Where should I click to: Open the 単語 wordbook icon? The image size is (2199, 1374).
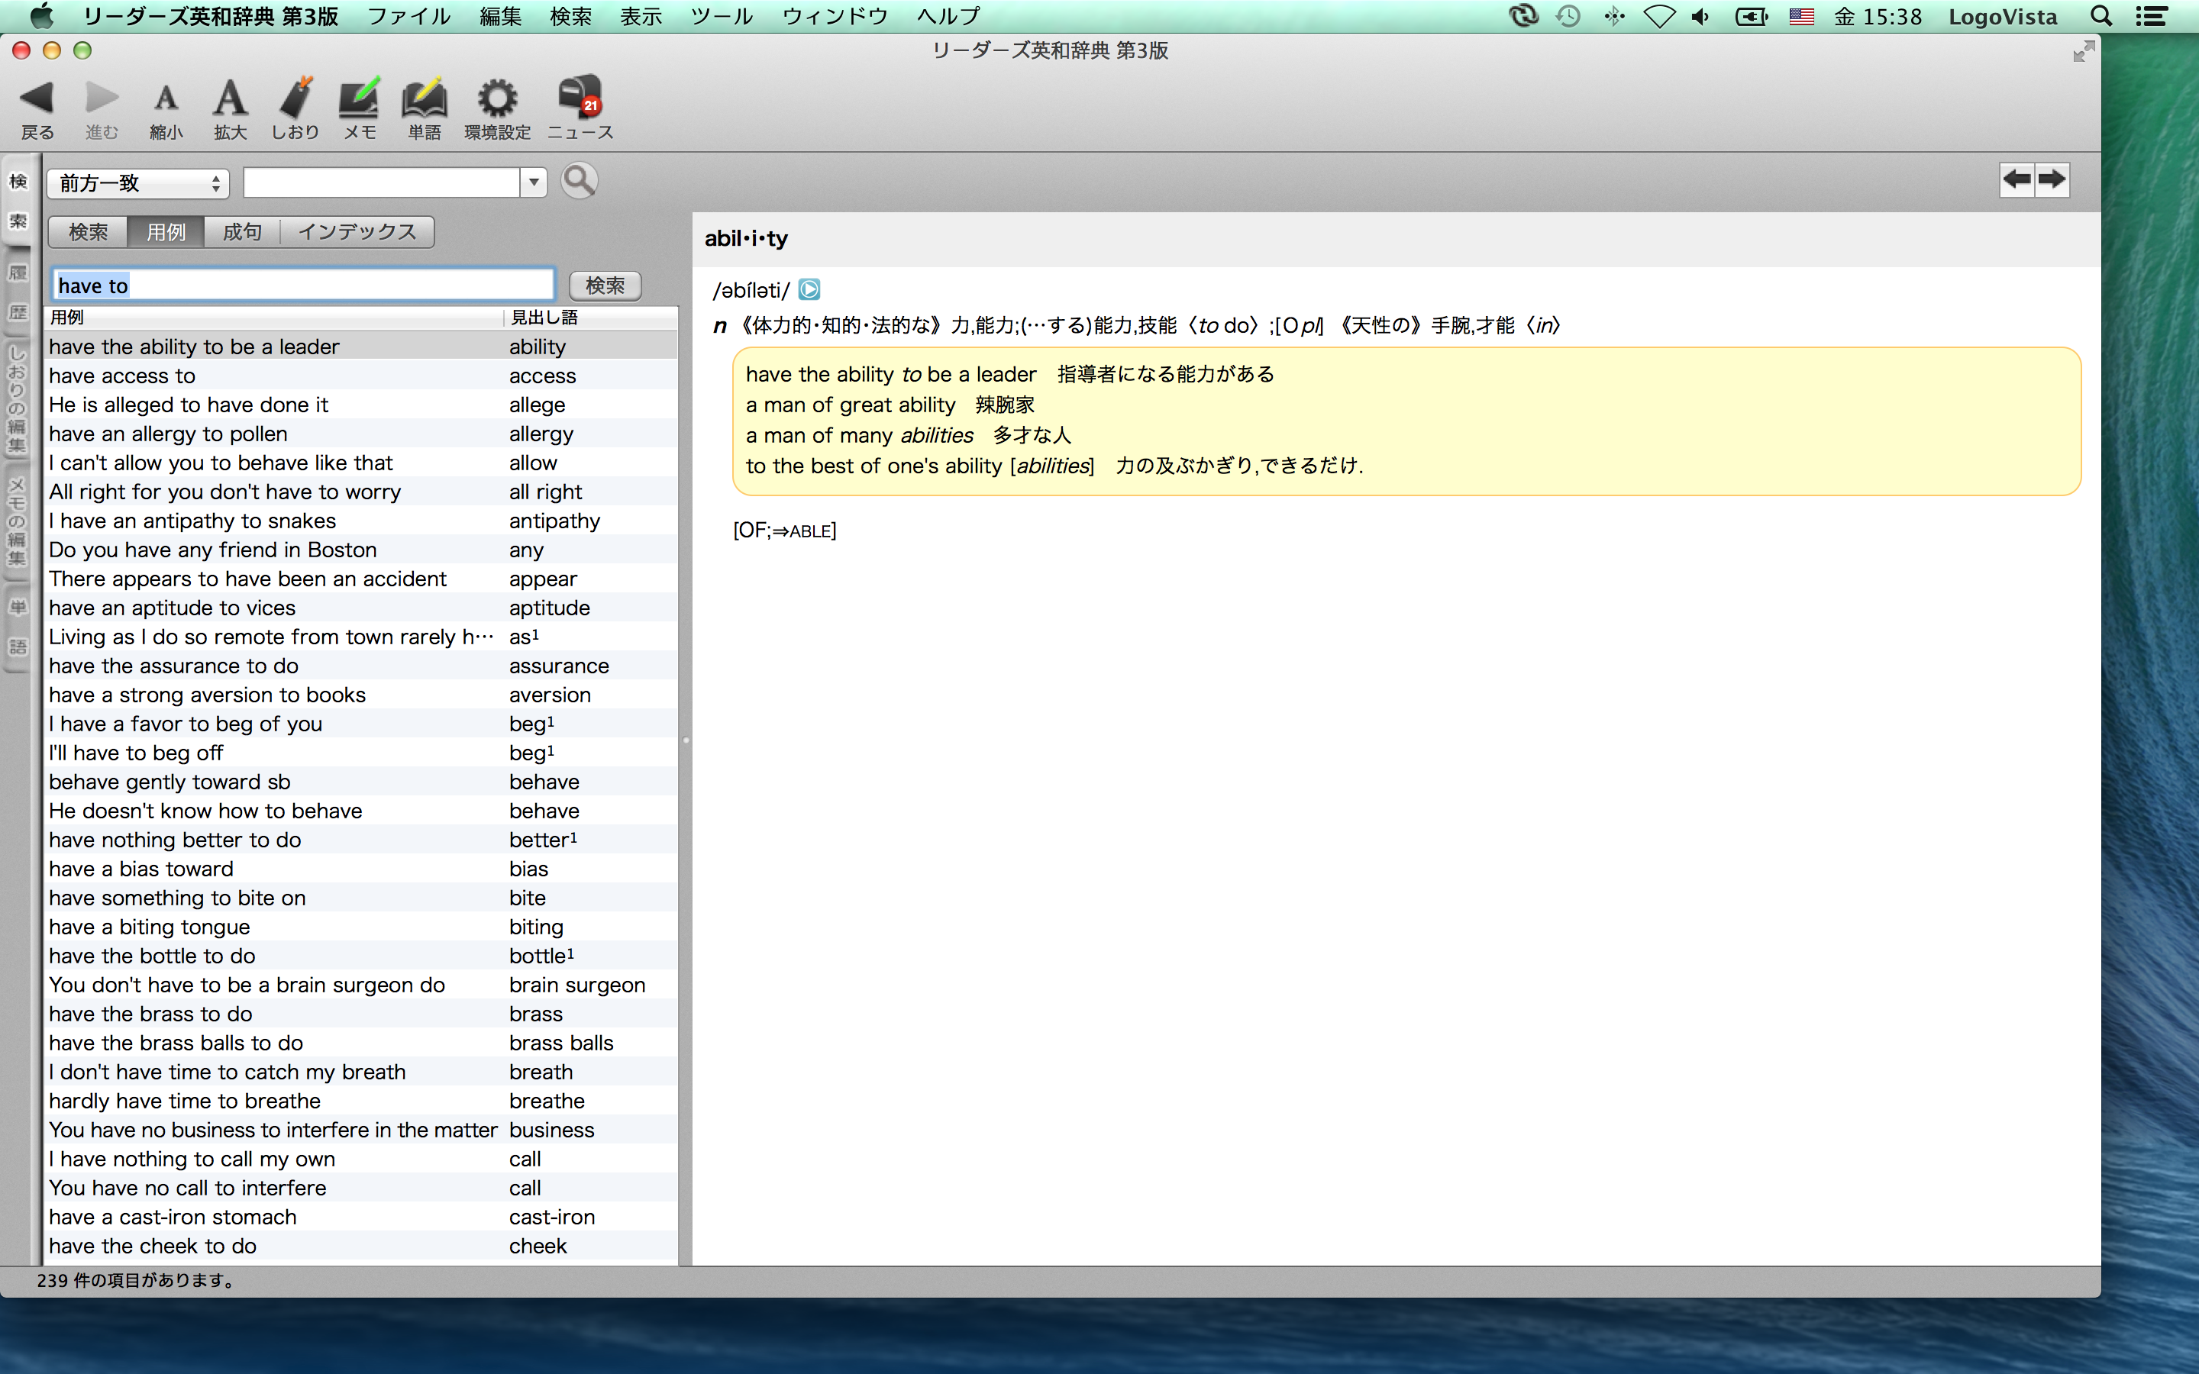pyautogui.click(x=424, y=98)
